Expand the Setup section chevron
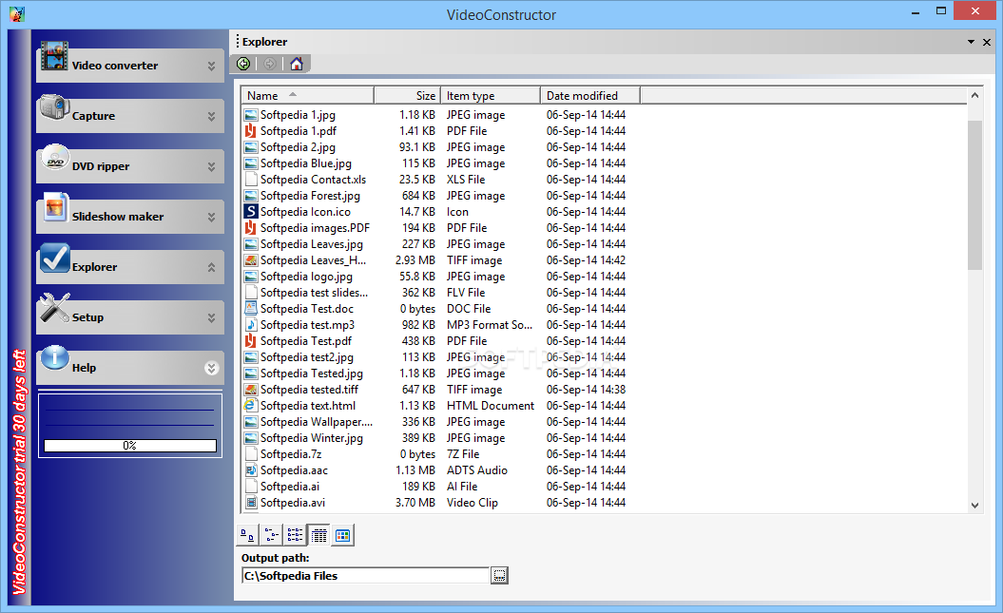Image resolution: width=1003 pixels, height=613 pixels. pos(212,317)
